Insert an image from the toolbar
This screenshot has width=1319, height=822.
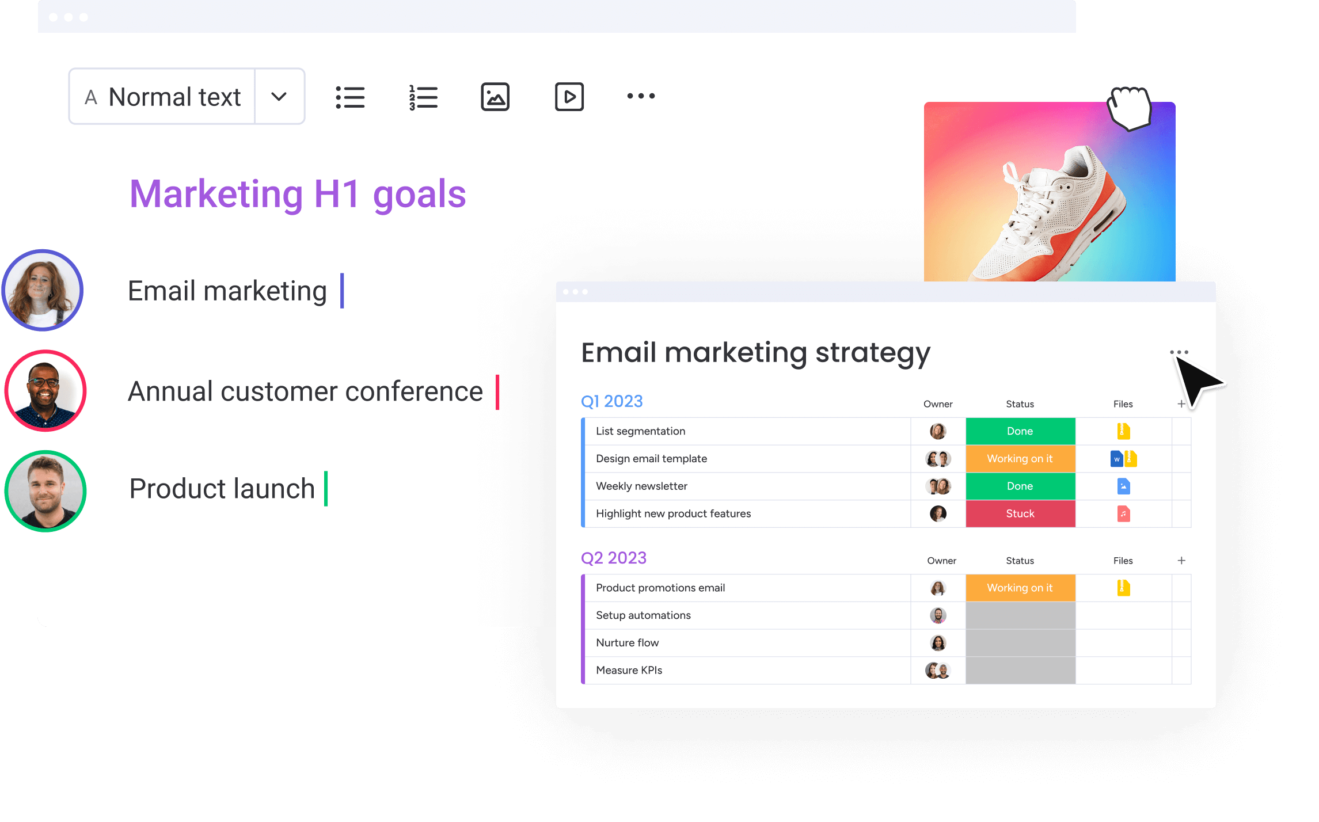pos(495,97)
